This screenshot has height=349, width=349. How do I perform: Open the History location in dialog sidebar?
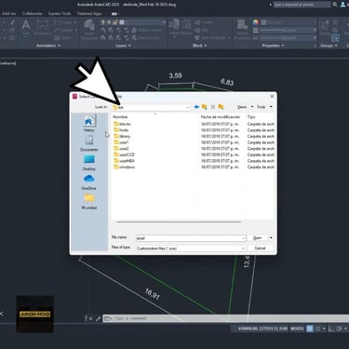89,124
